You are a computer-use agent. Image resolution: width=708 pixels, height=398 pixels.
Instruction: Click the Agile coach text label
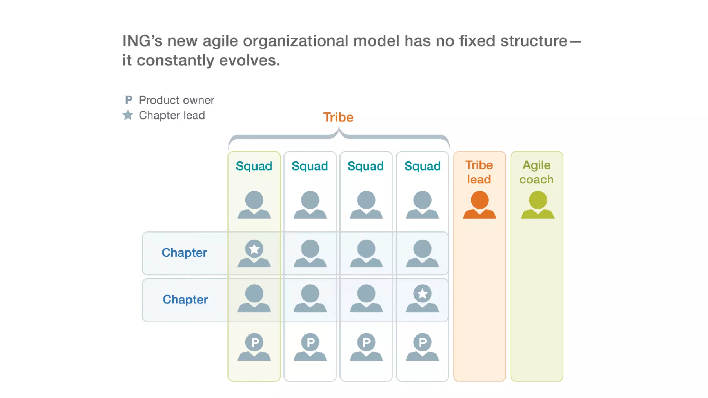537,172
